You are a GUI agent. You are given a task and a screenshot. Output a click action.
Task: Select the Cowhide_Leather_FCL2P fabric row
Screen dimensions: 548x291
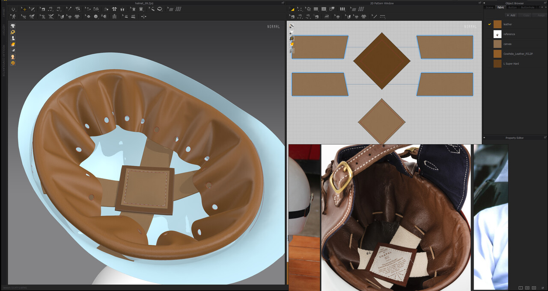pyautogui.click(x=515, y=54)
